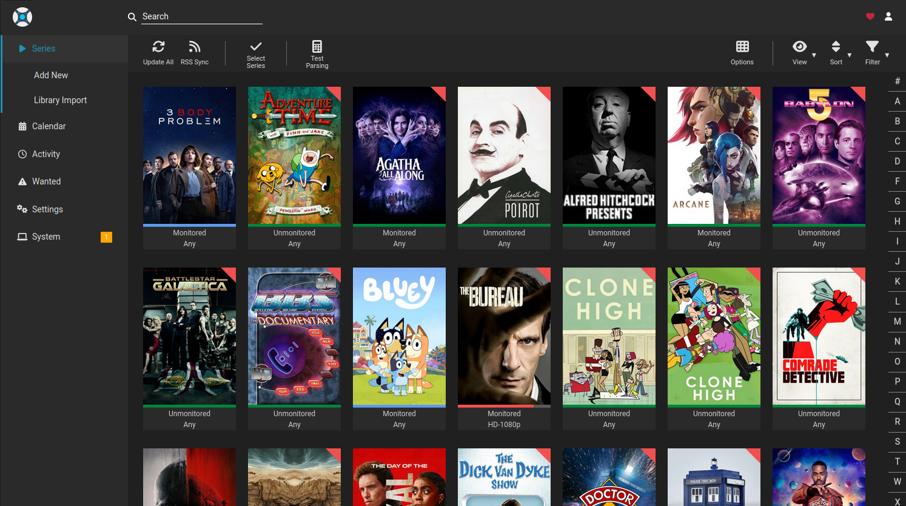The image size is (906, 506).
Task: Open the Battlestar Galactica poster
Action: [189, 336]
